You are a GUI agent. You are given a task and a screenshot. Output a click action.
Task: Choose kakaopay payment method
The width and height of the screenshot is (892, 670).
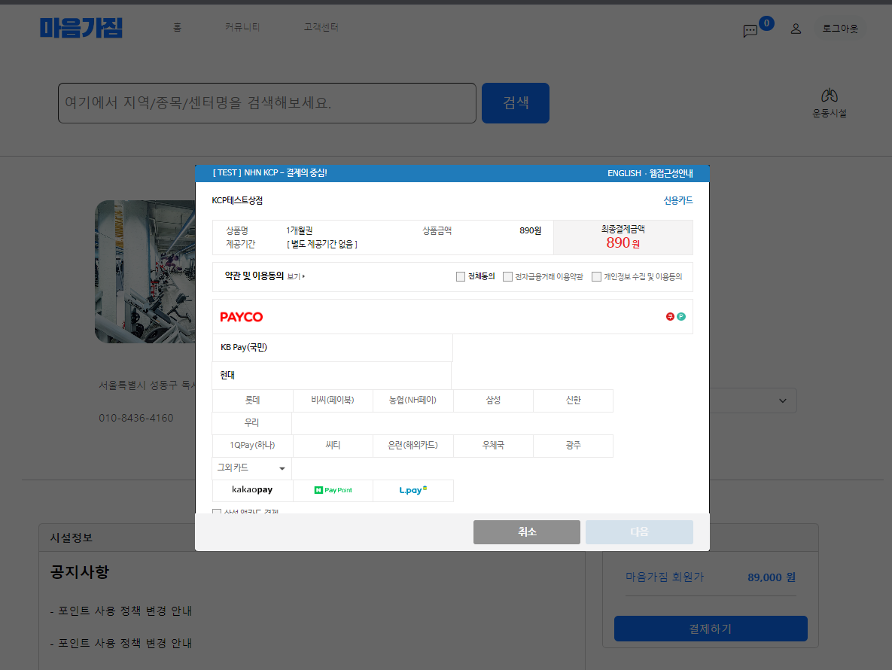click(252, 490)
